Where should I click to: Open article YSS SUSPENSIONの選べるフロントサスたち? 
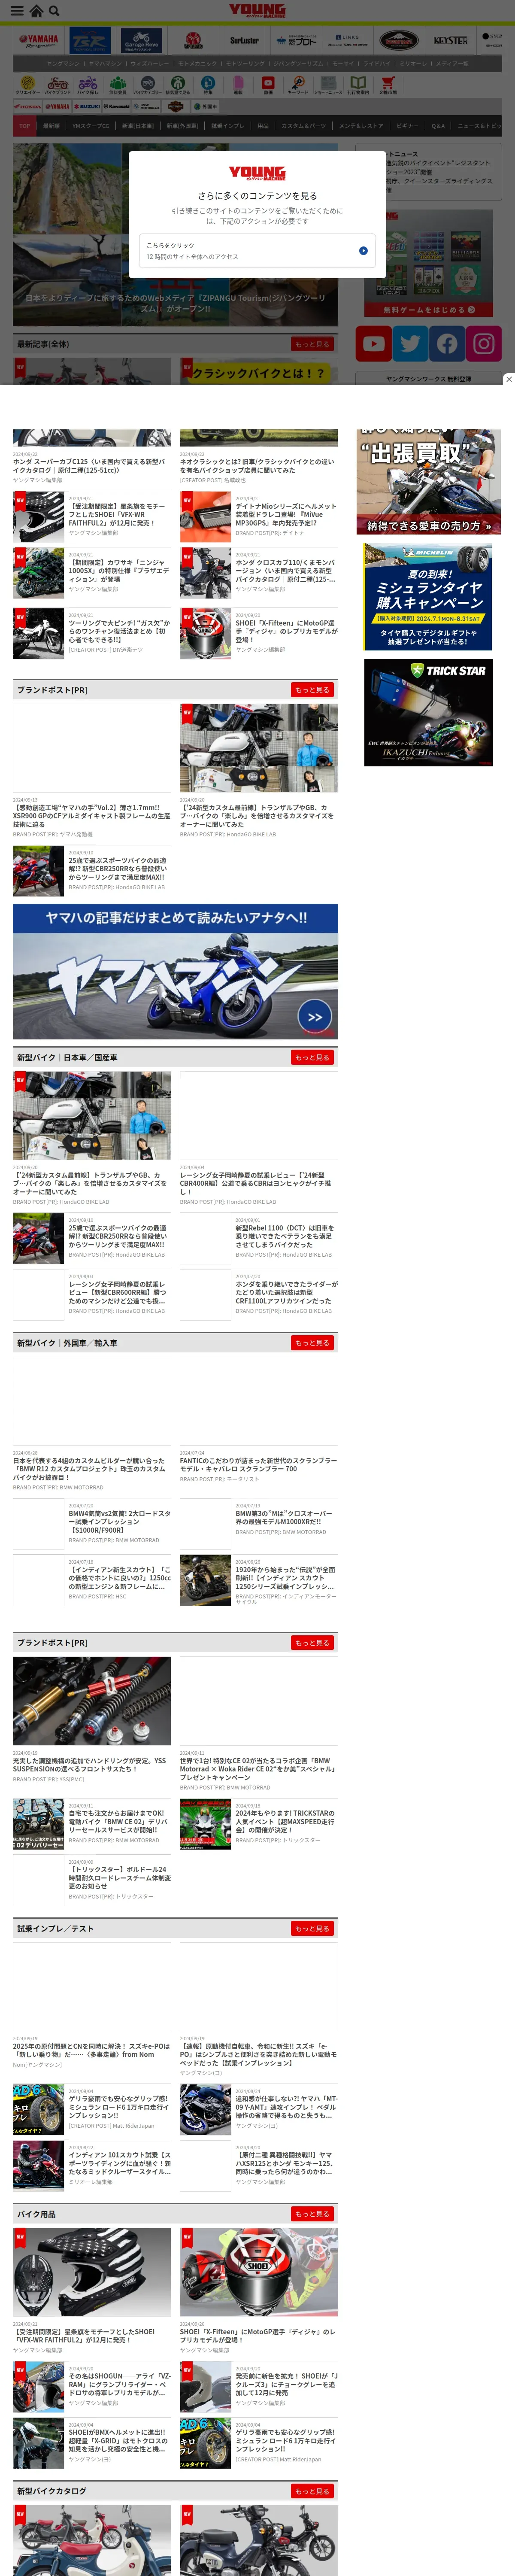[92, 1765]
